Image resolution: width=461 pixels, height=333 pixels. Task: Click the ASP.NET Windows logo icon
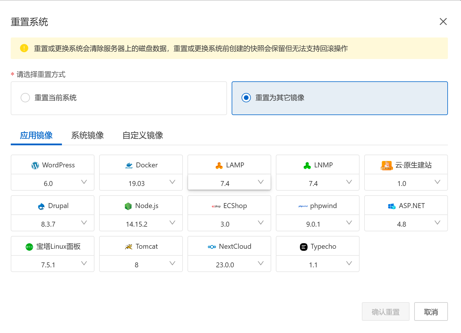click(x=392, y=206)
